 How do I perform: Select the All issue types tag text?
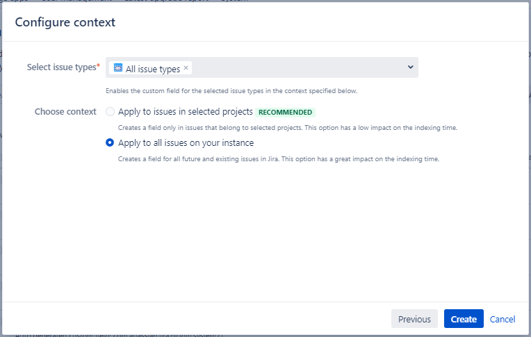click(152, 69)
